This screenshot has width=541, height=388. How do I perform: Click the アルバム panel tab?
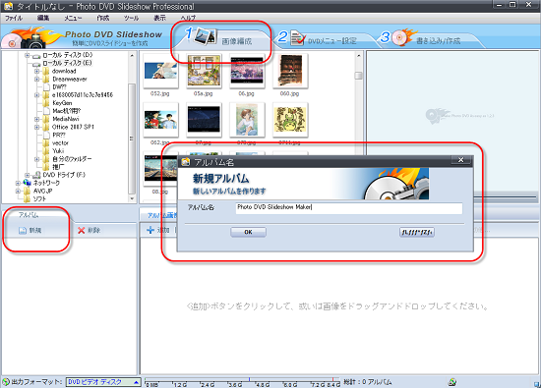click(29, 215)
